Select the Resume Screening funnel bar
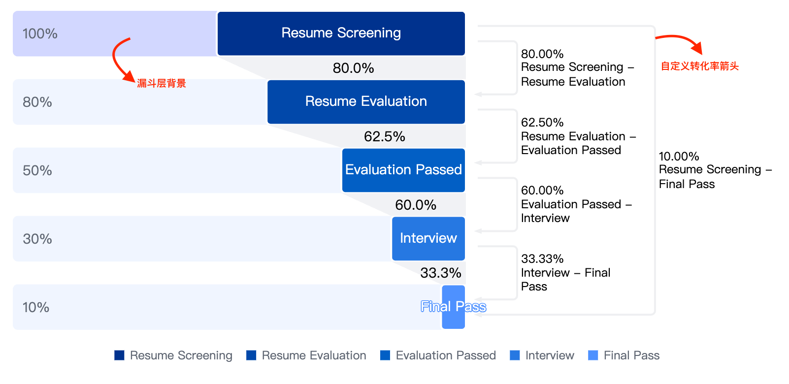The width and height of the screenshot is (789, 384). [x=341, y=33]
